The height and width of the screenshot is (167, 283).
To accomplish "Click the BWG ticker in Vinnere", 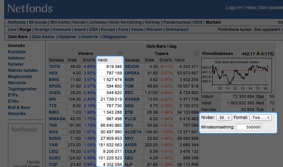I will pos(54,80).
